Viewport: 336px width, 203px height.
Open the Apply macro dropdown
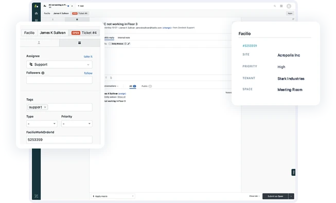[113, 196]
